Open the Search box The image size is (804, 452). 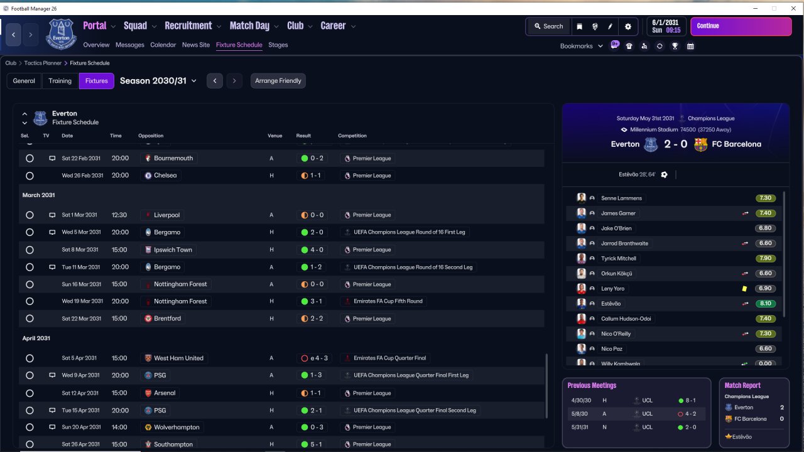point(548,26)
